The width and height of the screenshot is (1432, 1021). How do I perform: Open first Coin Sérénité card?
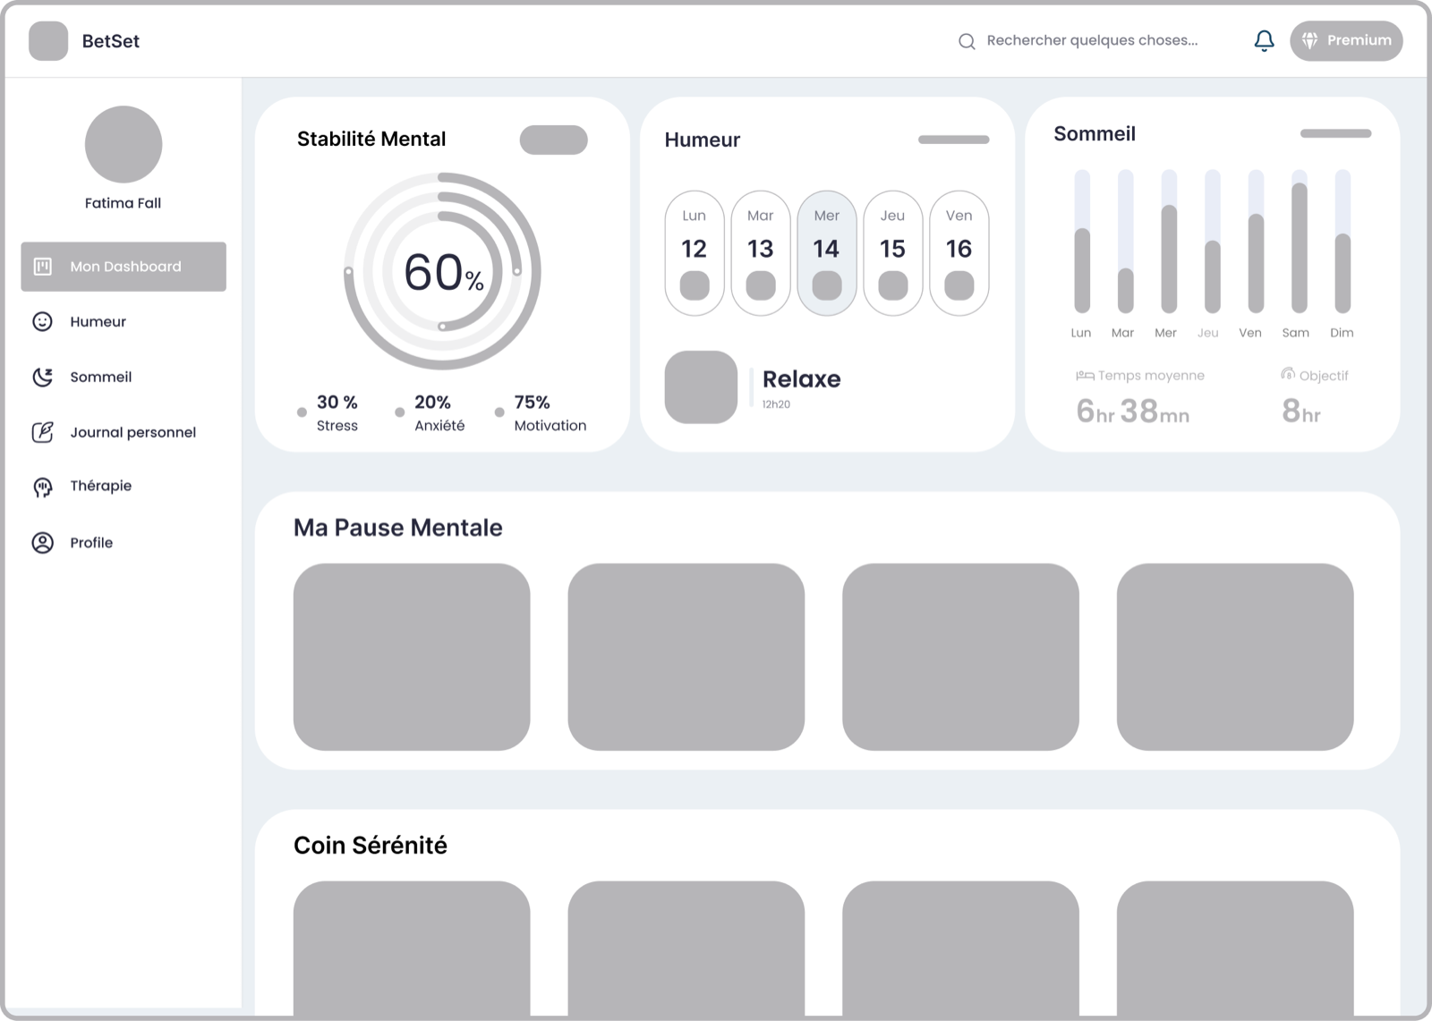[412, 949]
